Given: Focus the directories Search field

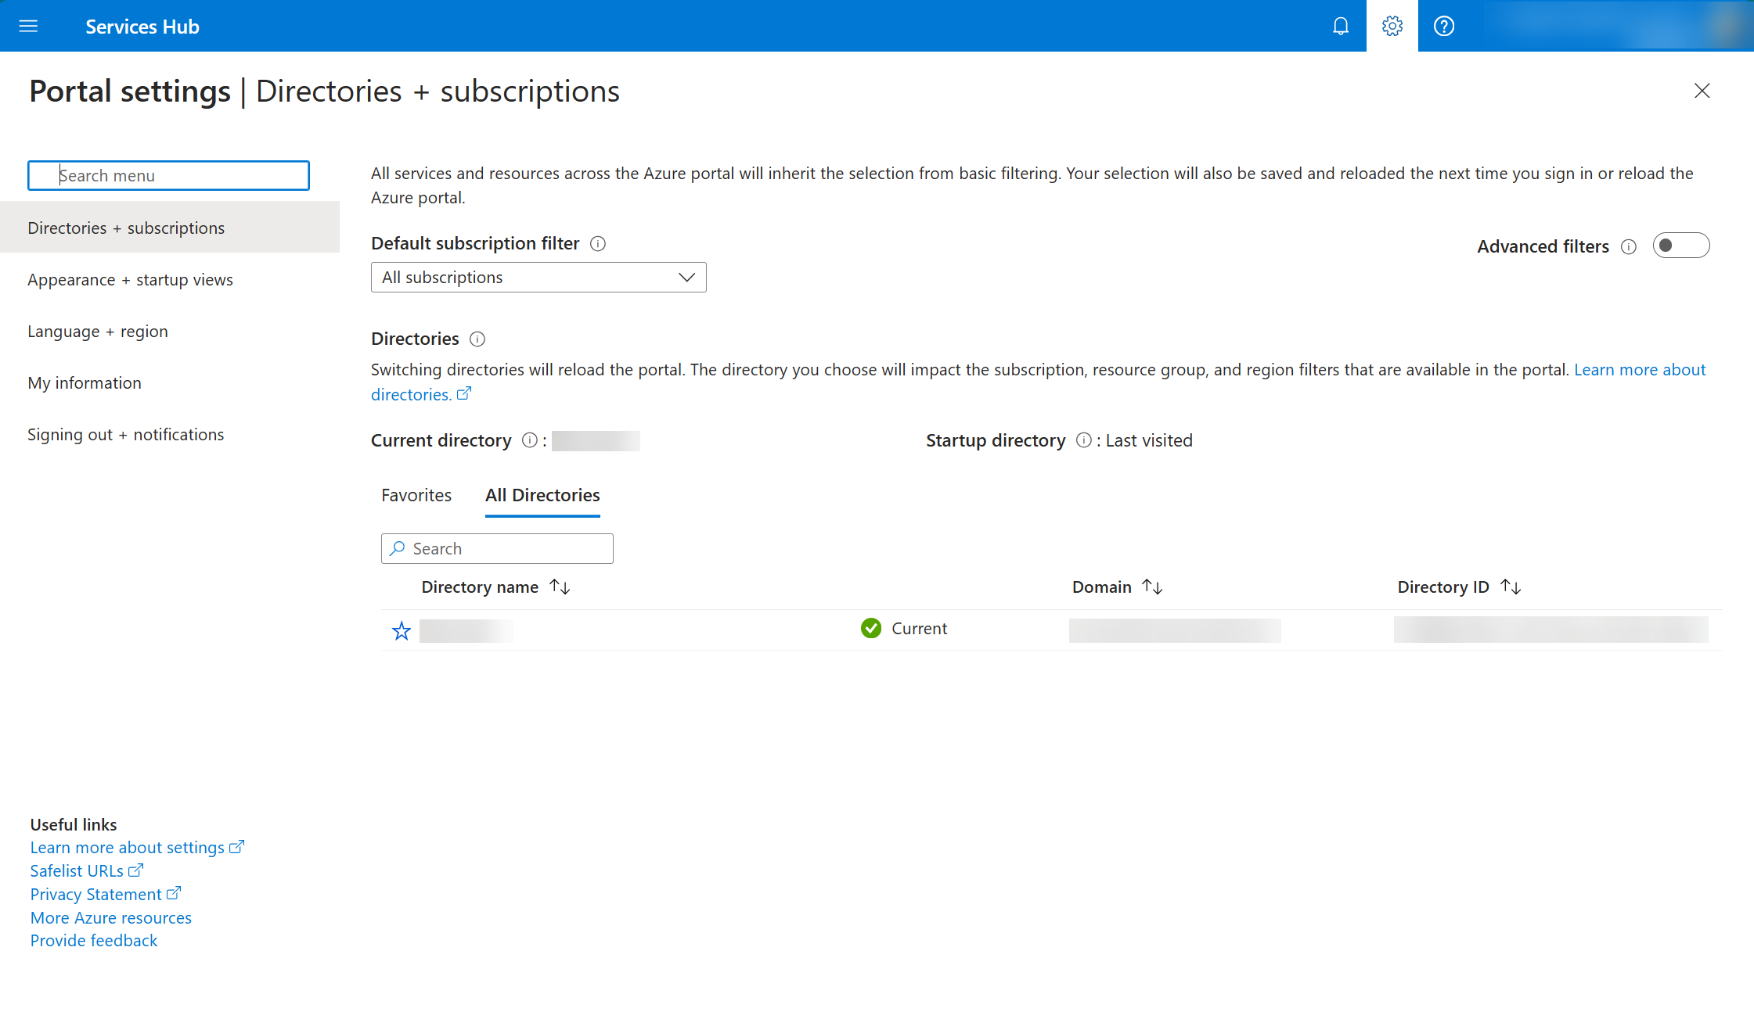Looking at the screenshot, I should [x=509, y=549].
